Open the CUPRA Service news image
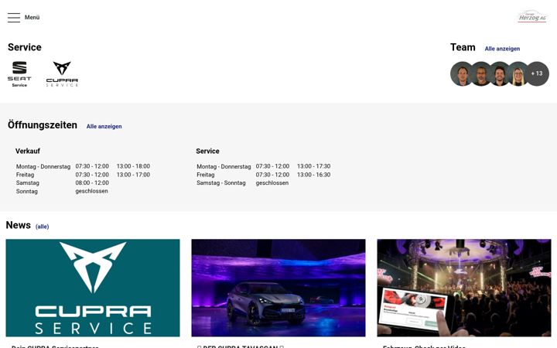This screenshot has width=557, height=348. pos(93,288)
